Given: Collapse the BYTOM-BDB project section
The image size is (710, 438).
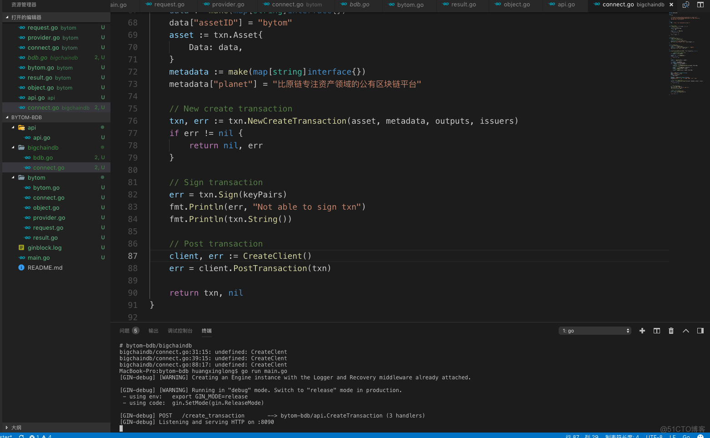Looking at the screenshot, I should (x=56, y=117).
